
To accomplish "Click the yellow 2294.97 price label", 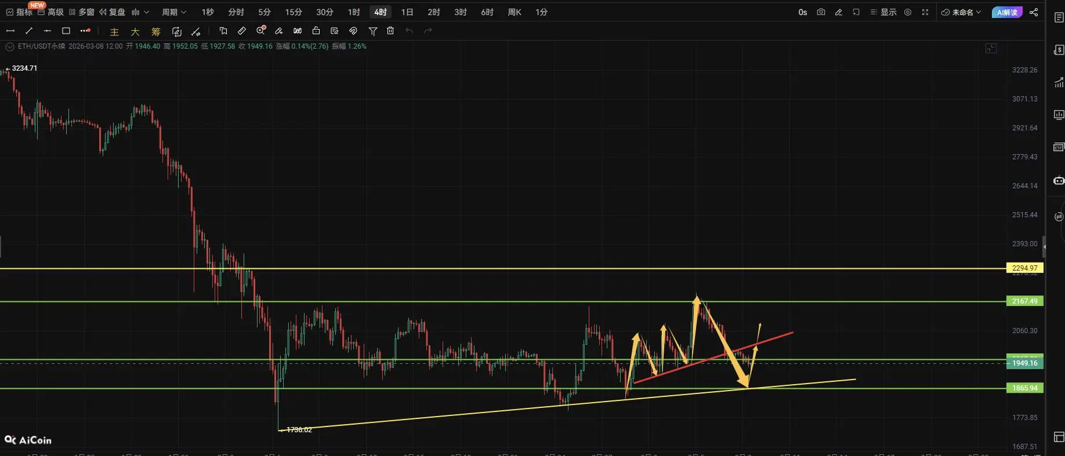I will pyautogui.click(x=1024, y=268).
